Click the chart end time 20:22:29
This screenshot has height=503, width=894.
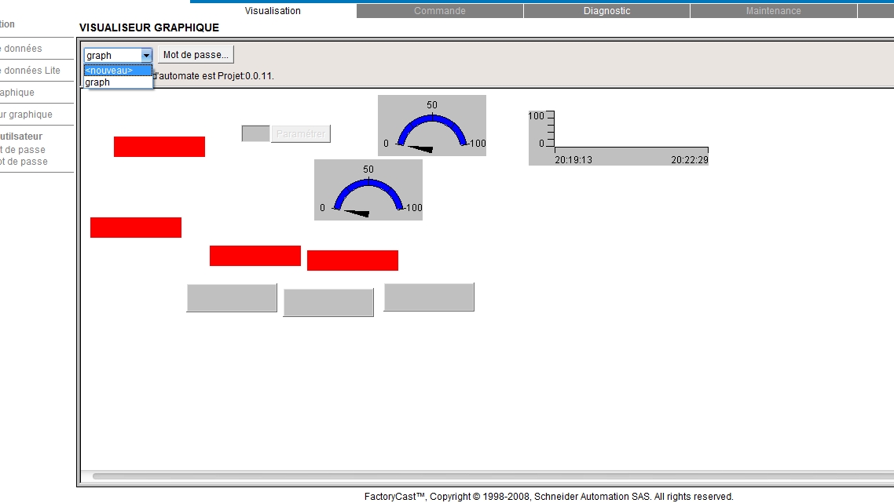click(689, 160)
